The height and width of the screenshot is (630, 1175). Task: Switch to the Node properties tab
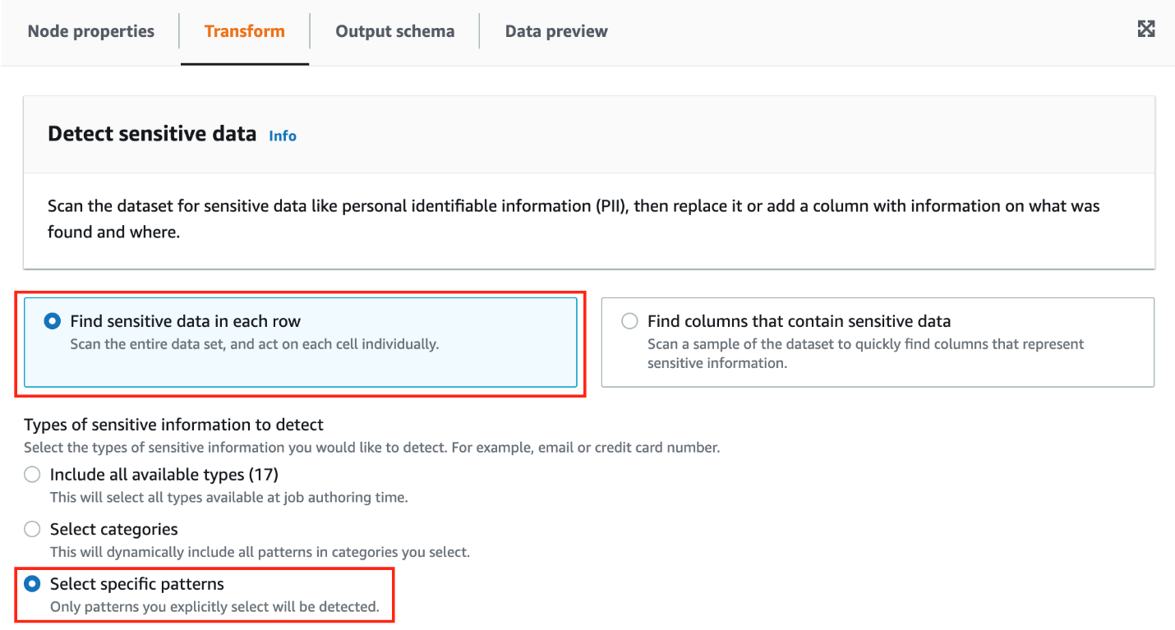coord(91,31)
